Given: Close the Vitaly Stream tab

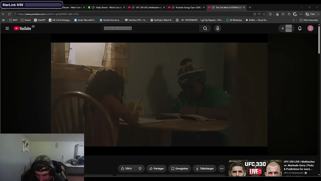Looking at the screenshot, I should pos(124,8).
